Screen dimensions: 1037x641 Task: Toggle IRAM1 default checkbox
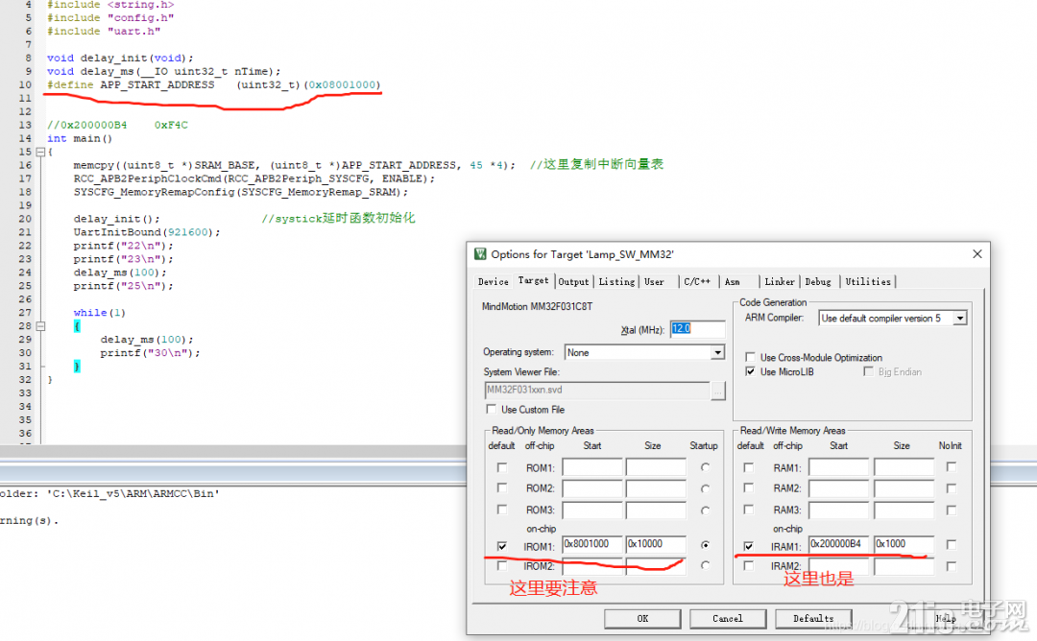(x=748, y=546)
